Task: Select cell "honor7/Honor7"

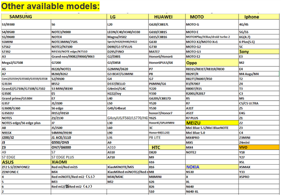Action: click(x=167, y=113)
